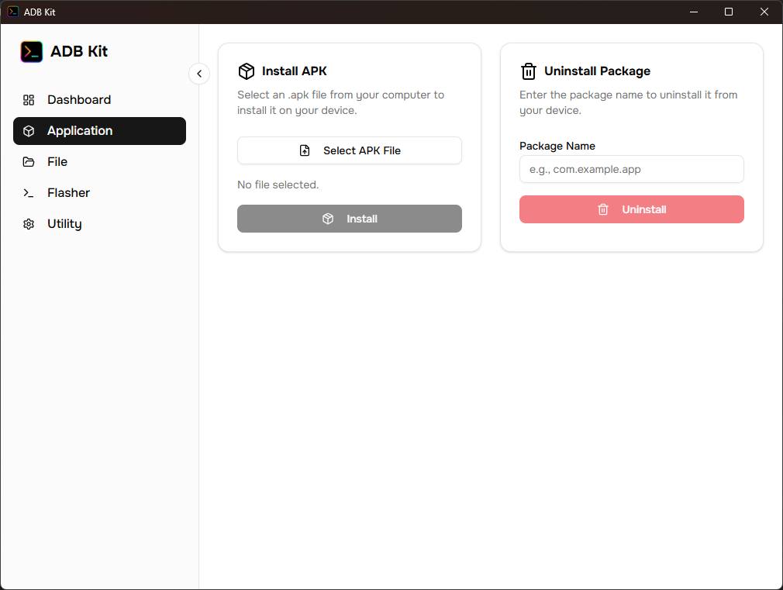
Task: Click the package icon beside Install APK heading
Action: pos(247,71)
